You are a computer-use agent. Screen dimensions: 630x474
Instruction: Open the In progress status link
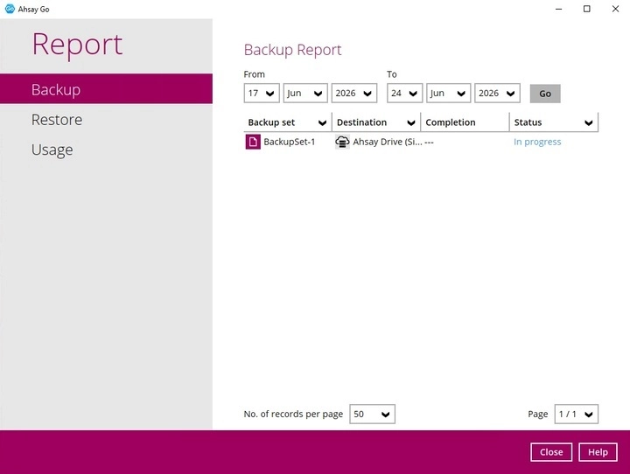(537, 142)
